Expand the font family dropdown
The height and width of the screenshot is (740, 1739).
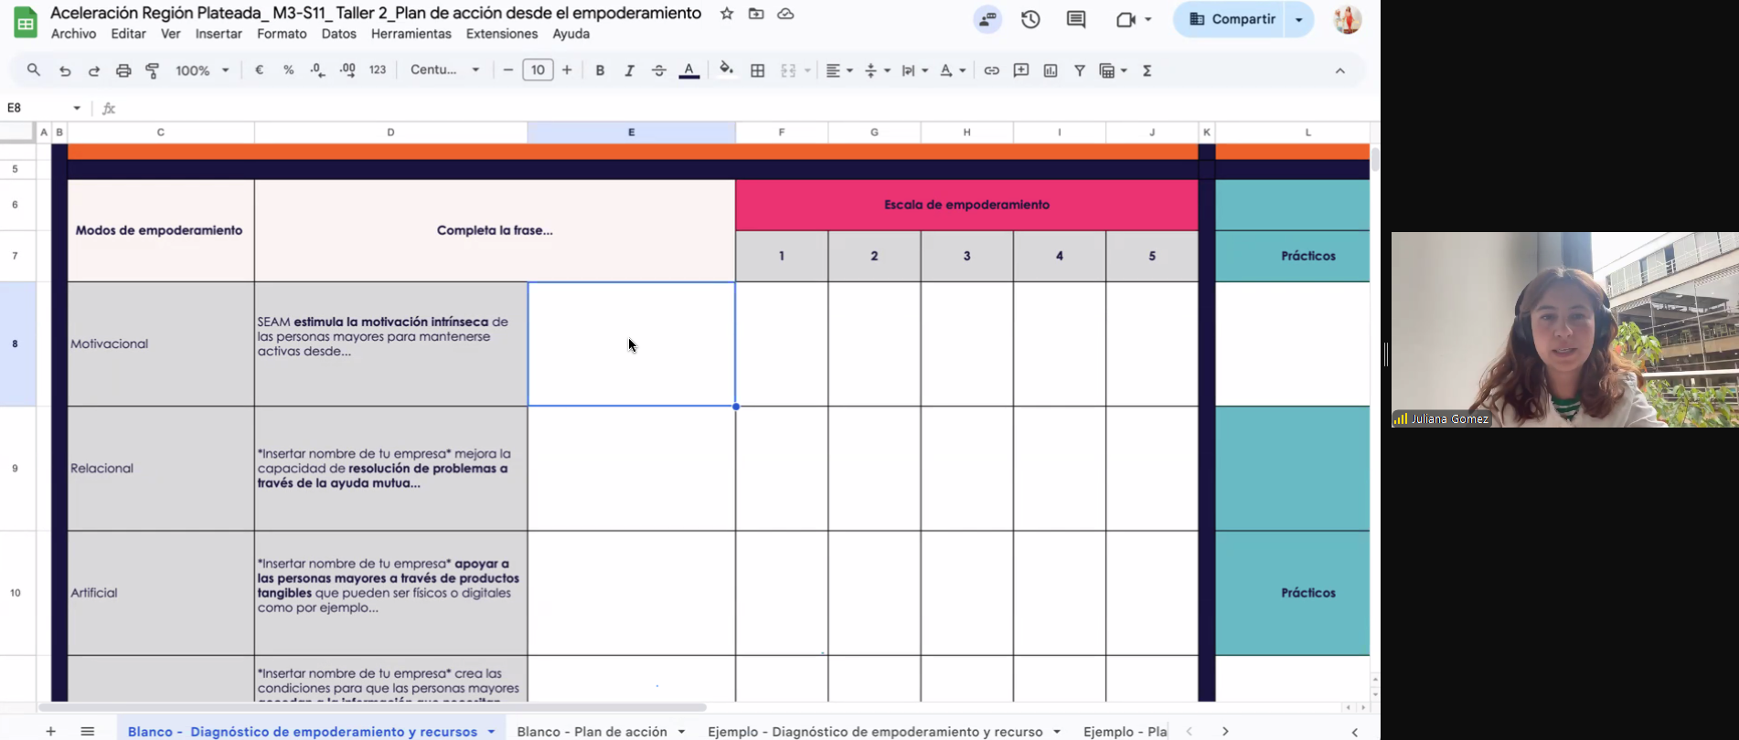(445, 70)
